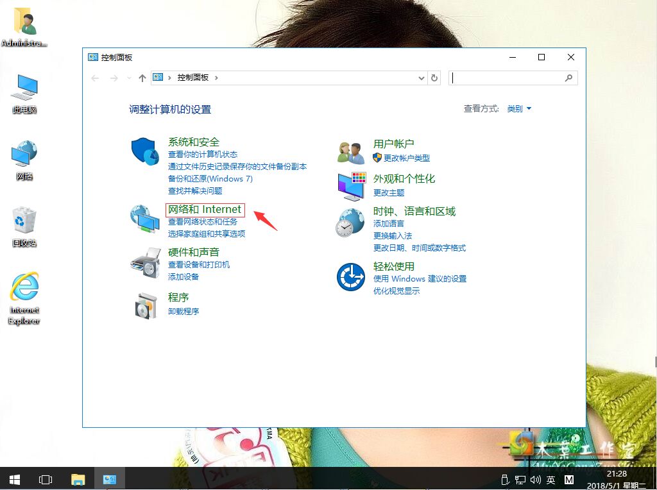Click the 控制面板 breadcrumb
Viewport: 657px width, 490px height.
coord(193,78)
